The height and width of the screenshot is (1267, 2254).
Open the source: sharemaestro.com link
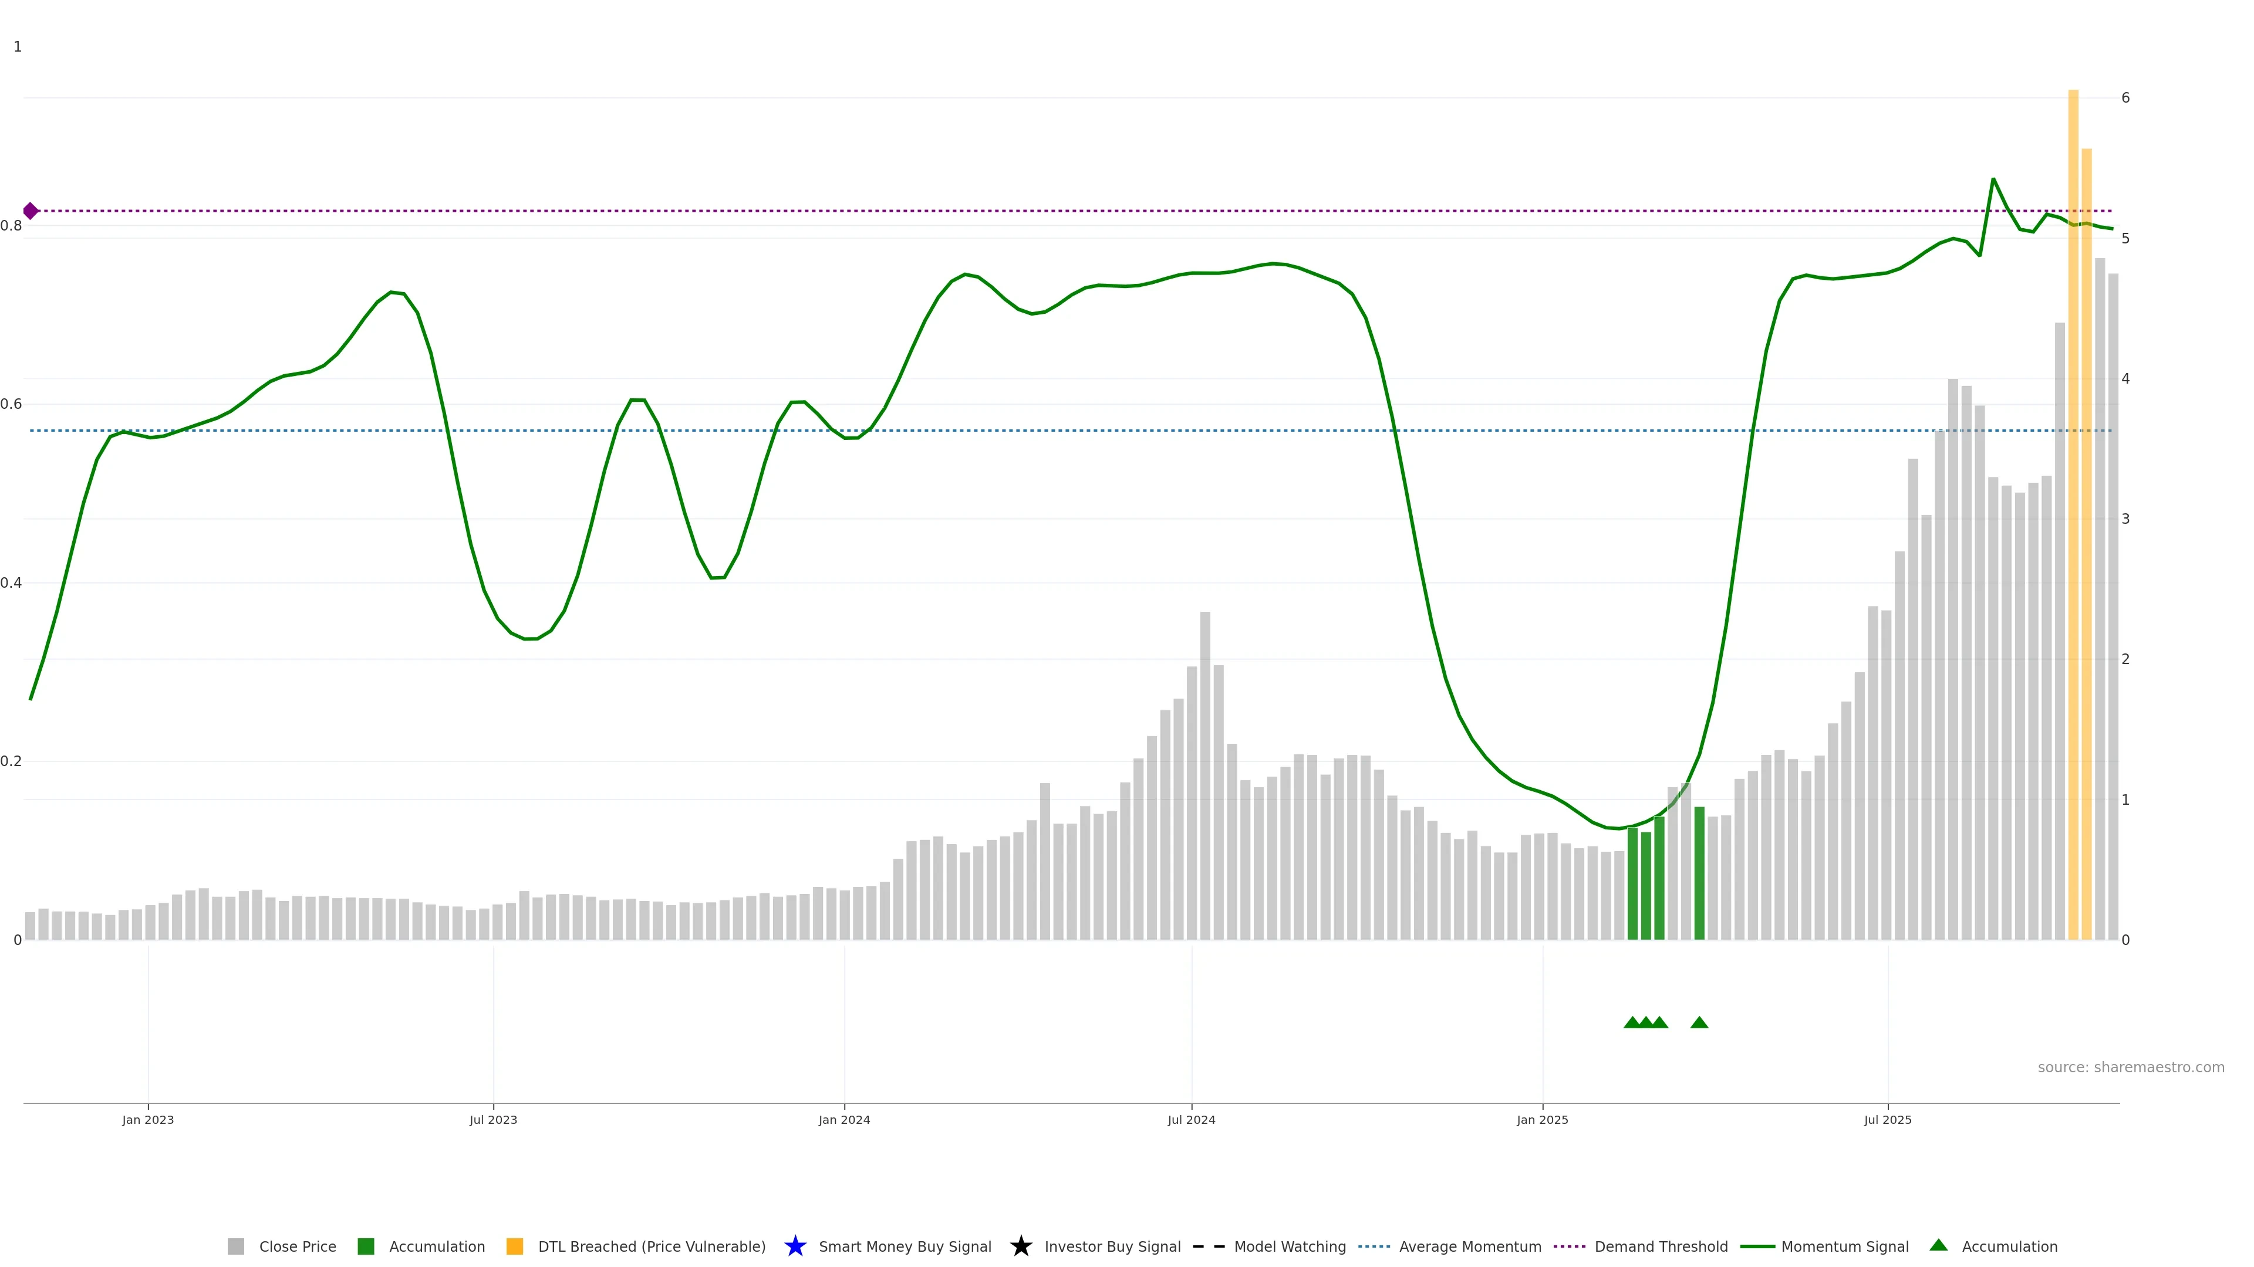click(x=2131, y=1068)
